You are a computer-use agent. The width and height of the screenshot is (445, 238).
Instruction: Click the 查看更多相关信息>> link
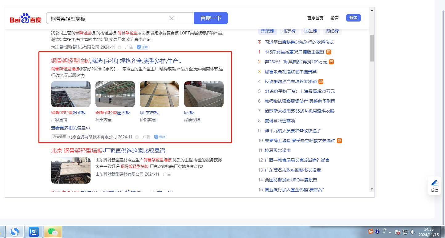[x=71, y=128]
